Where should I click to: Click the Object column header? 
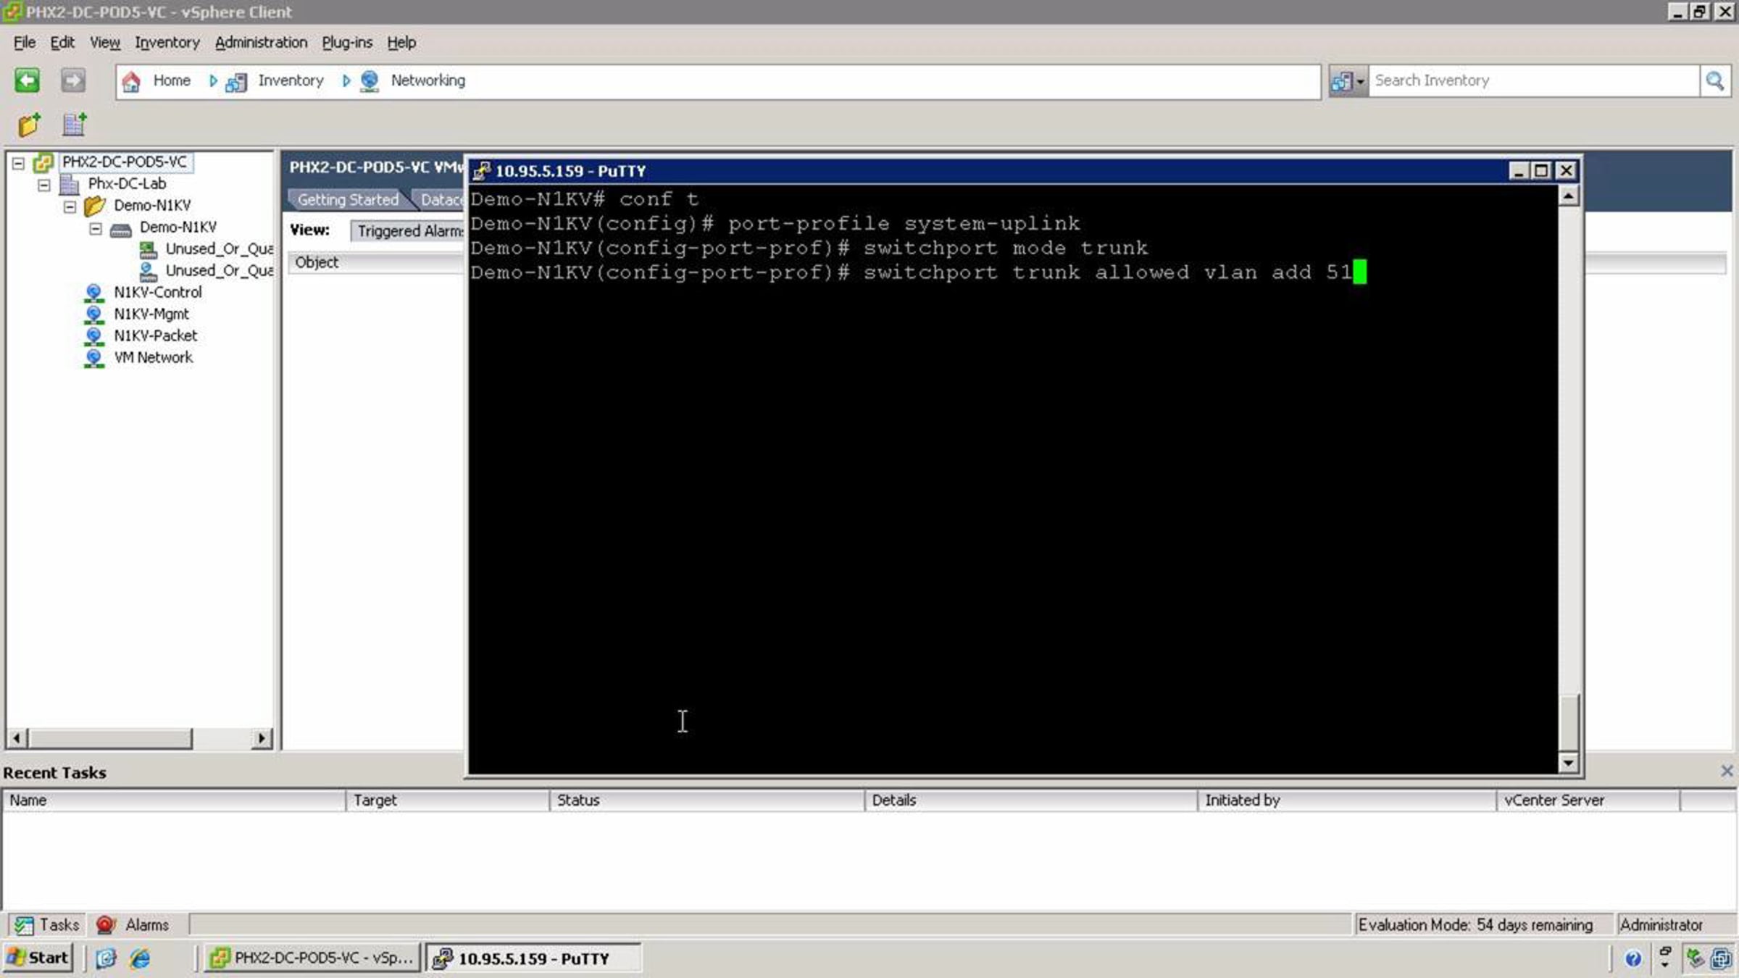[x=375, y=262]
